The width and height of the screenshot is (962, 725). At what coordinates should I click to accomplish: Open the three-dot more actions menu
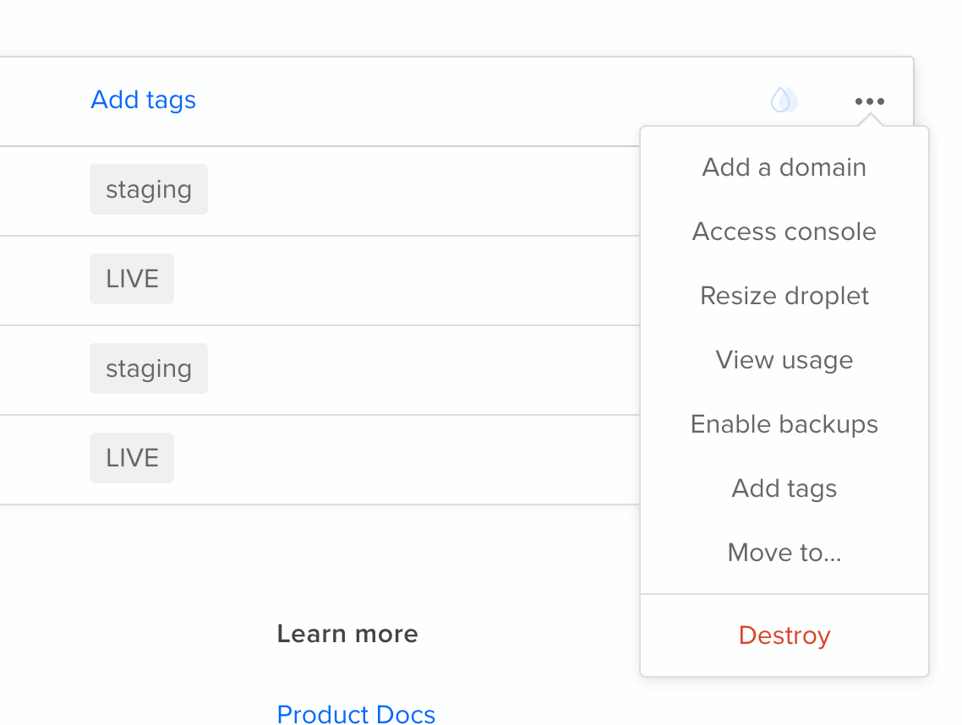(869, 101)
